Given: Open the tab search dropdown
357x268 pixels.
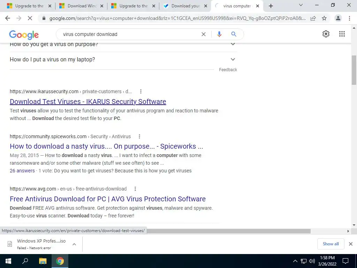Looking at the screenshot, I should (301, 5).
